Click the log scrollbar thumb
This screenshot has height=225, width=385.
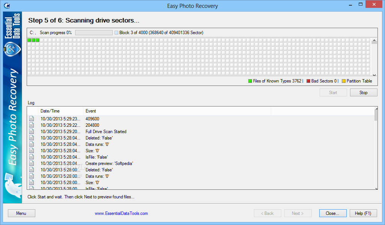(x=376, y=115)
